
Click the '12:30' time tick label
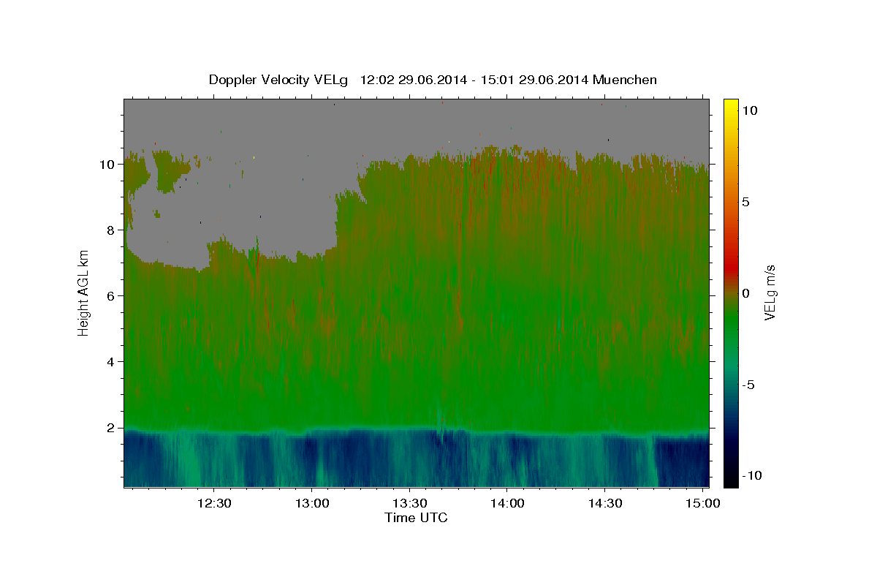[x=214, y=503]
